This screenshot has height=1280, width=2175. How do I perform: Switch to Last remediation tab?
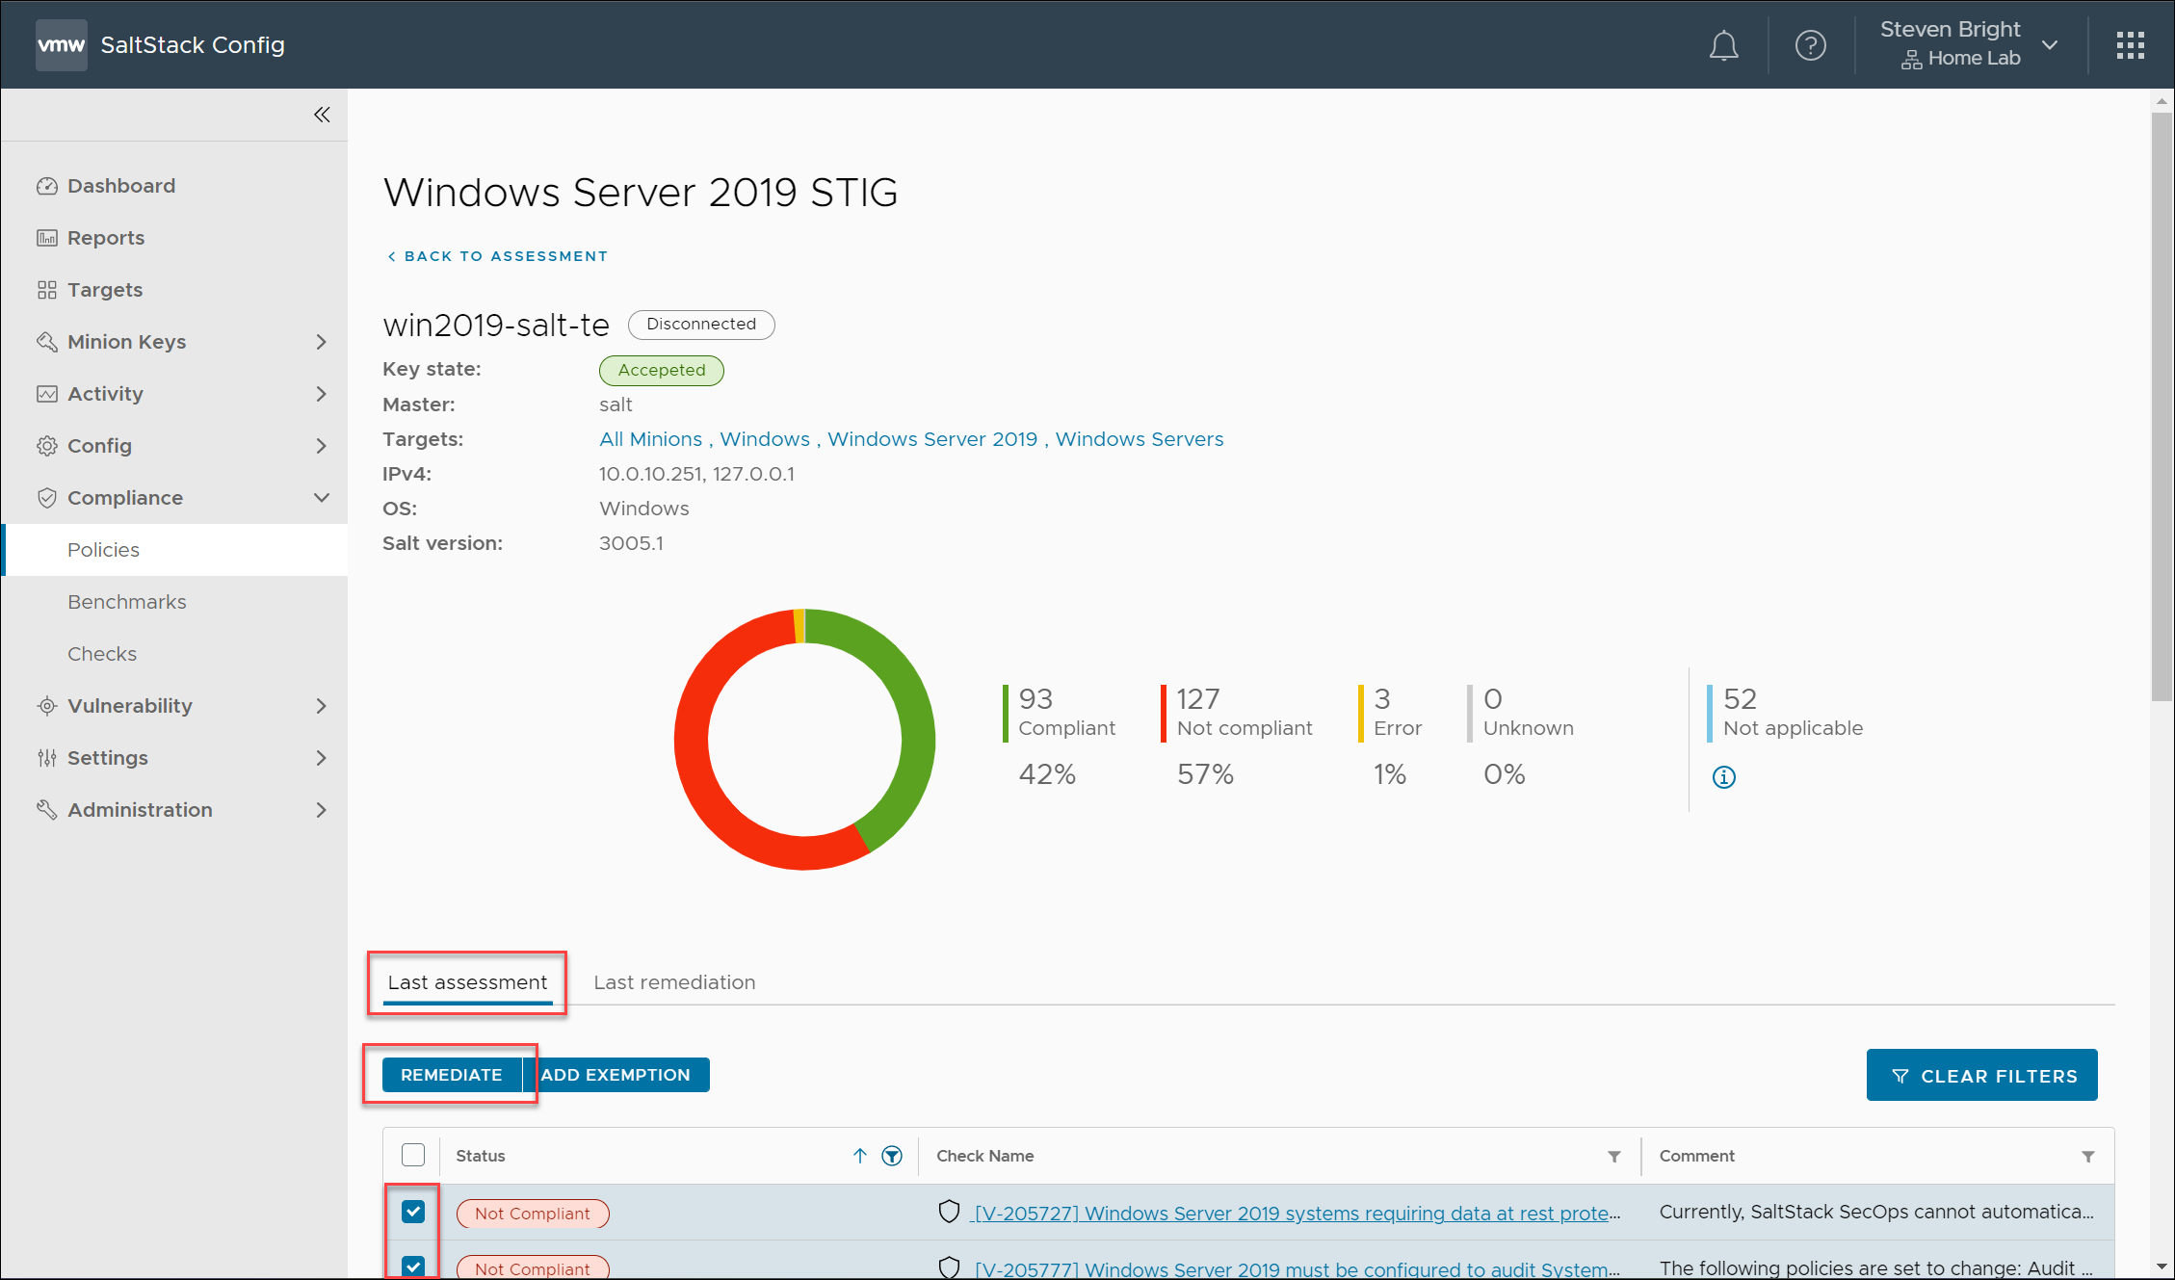click(674, 982)
